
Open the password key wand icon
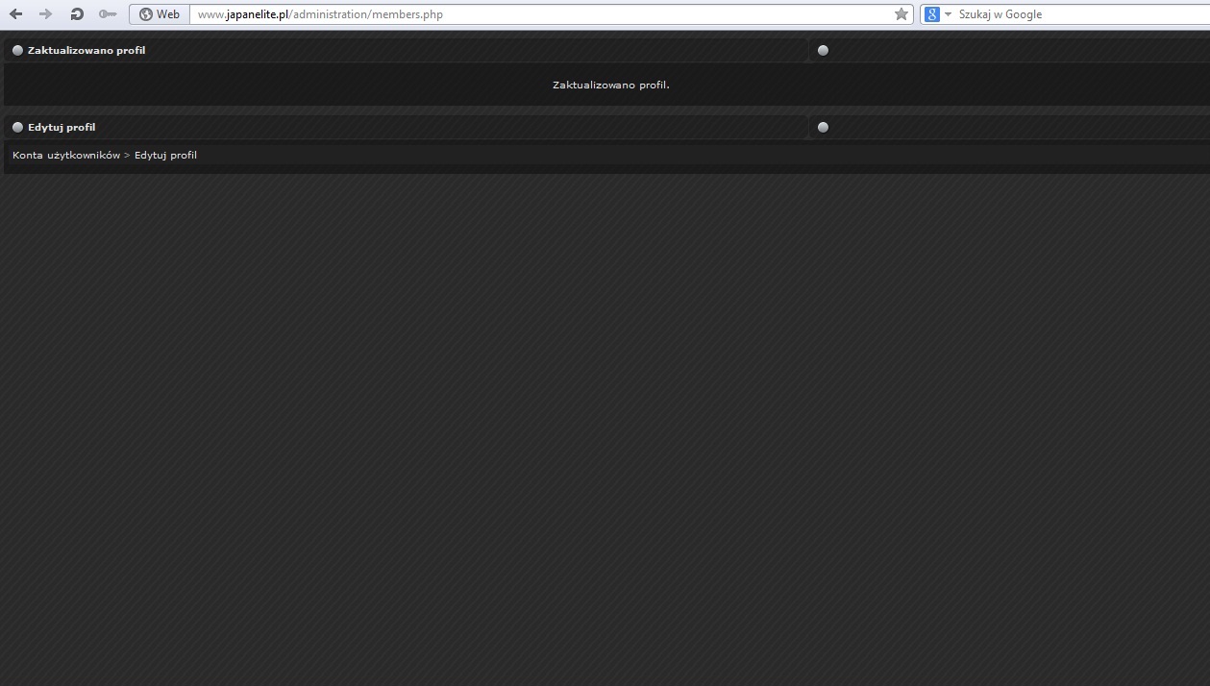pos(108,14)
